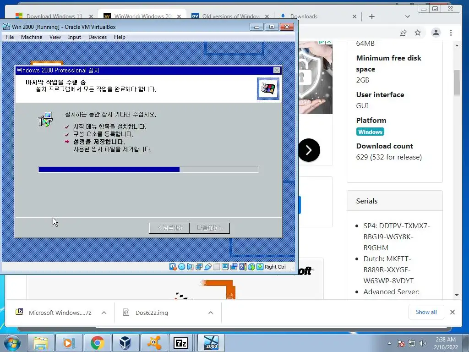The width and height of the screenshot is (469, 352).
Task: Switch to the WinWorld Windows 2000 tab
Action: tap(143, 16)
